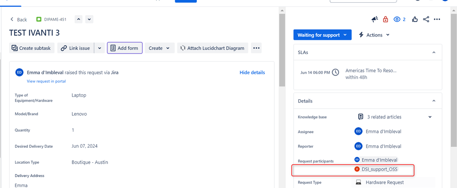457x188 pixels.
Task: Go back using the Back arrow
Action: coord(19,20)
